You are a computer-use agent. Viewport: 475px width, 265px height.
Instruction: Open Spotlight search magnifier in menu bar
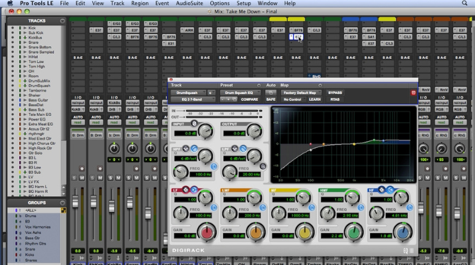point(466,3)
